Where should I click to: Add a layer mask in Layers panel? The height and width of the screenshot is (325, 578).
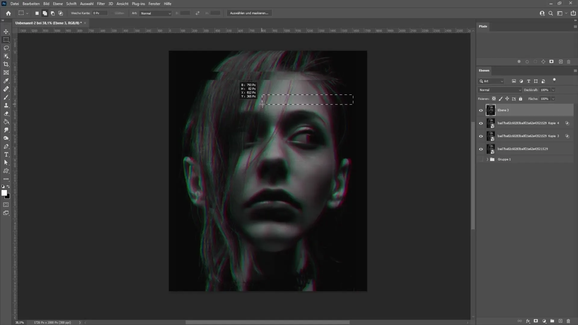(536, 321)
